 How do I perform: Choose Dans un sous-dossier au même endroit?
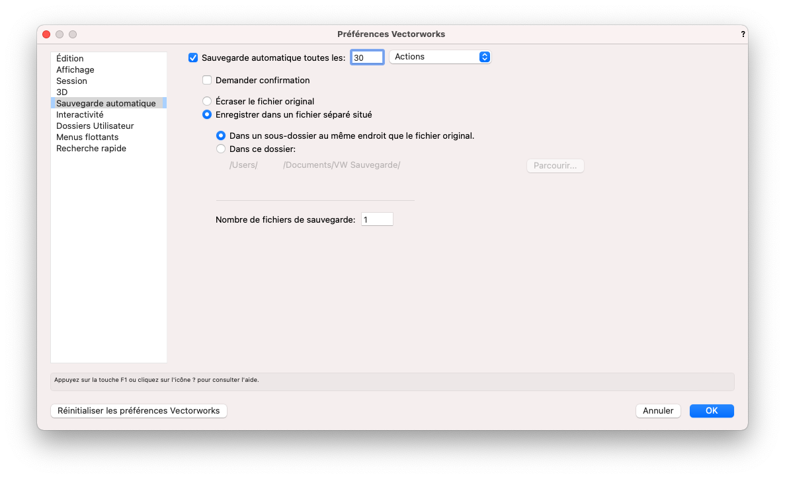[x=220, y=135]
